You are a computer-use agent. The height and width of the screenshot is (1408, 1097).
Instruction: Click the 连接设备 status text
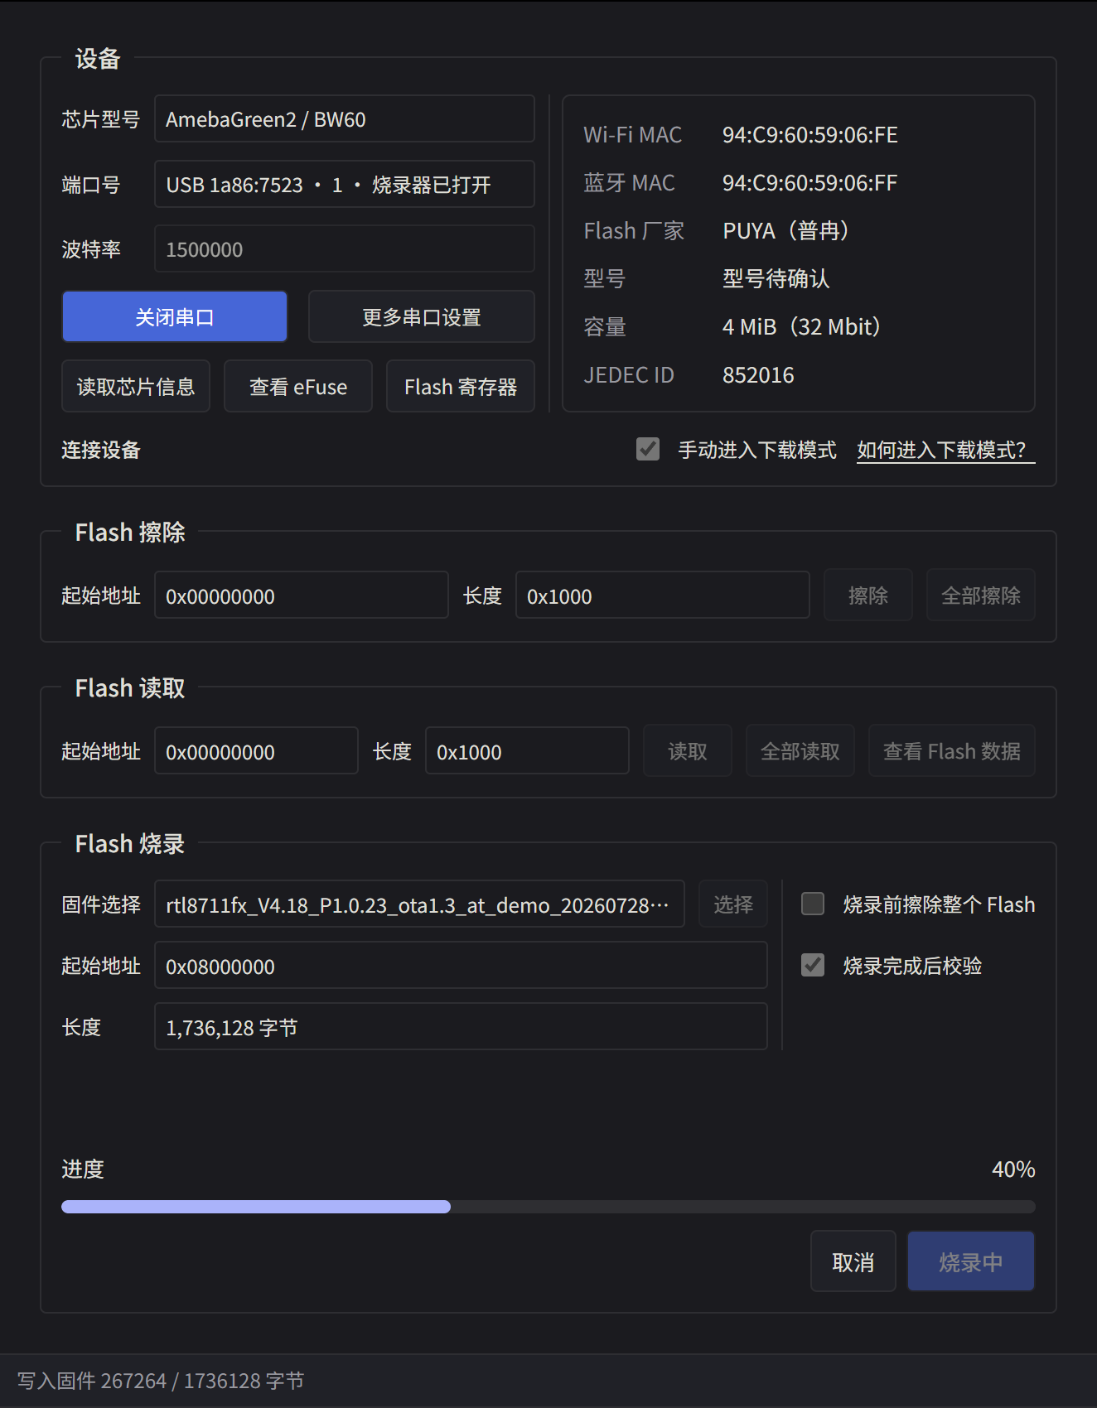point(101,450)
